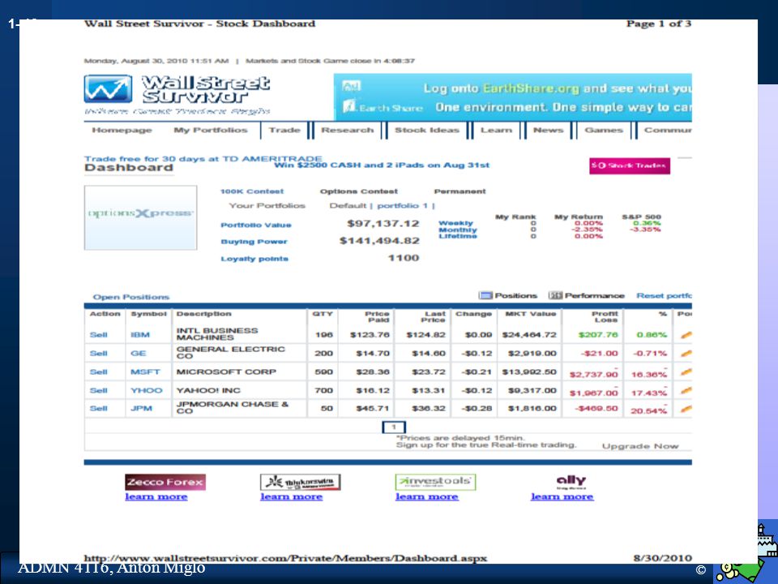Click the MICROSOFT CORP description cell
This screenshot has width=778, height=584.
click(226, 372)
